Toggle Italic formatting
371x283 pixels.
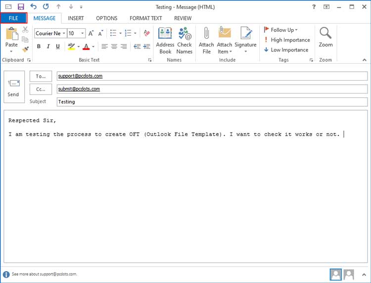click(x=48, y=47)
